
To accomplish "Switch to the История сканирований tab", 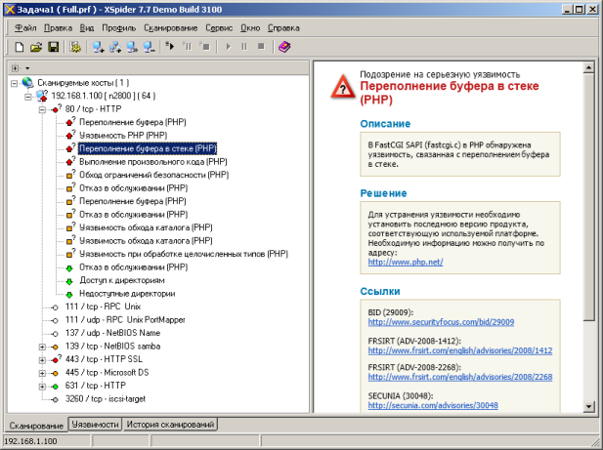I will [x=170, y=425].
